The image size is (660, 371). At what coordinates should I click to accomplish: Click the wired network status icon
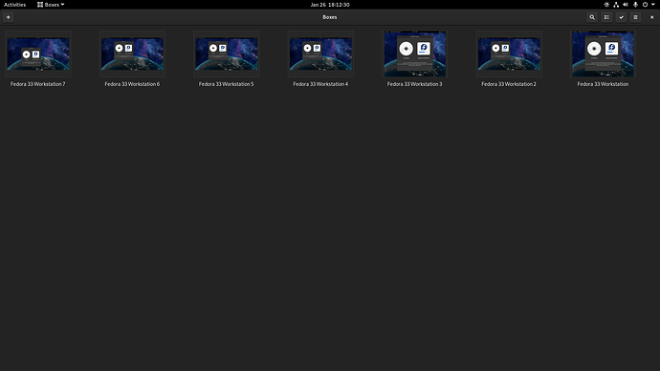tap(616, 5)
